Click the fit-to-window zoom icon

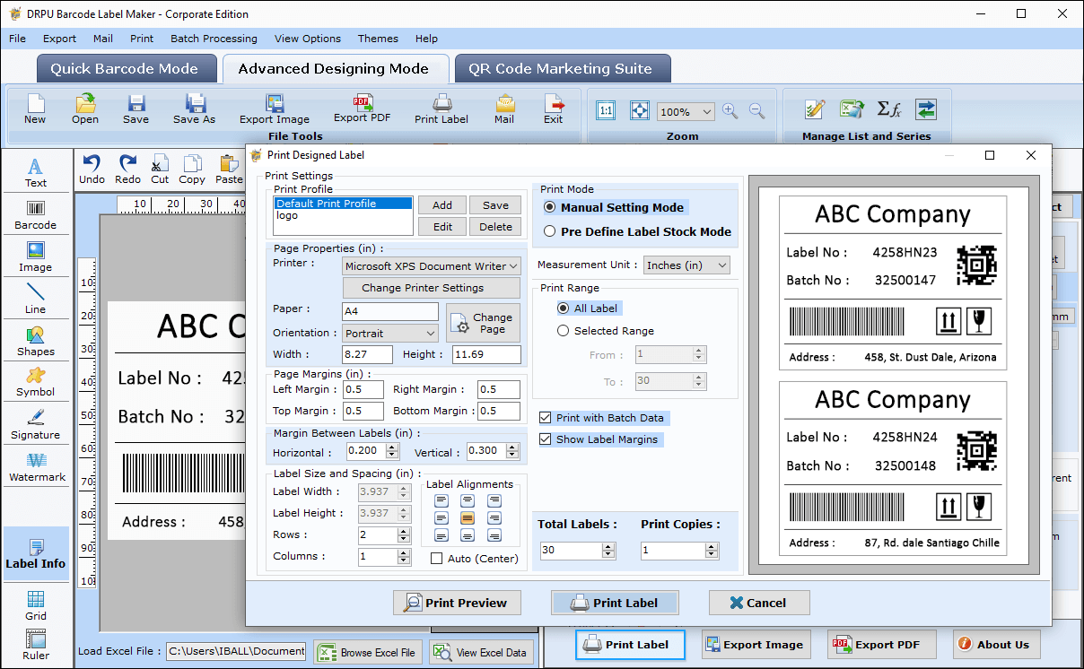[x=639, y=110]
